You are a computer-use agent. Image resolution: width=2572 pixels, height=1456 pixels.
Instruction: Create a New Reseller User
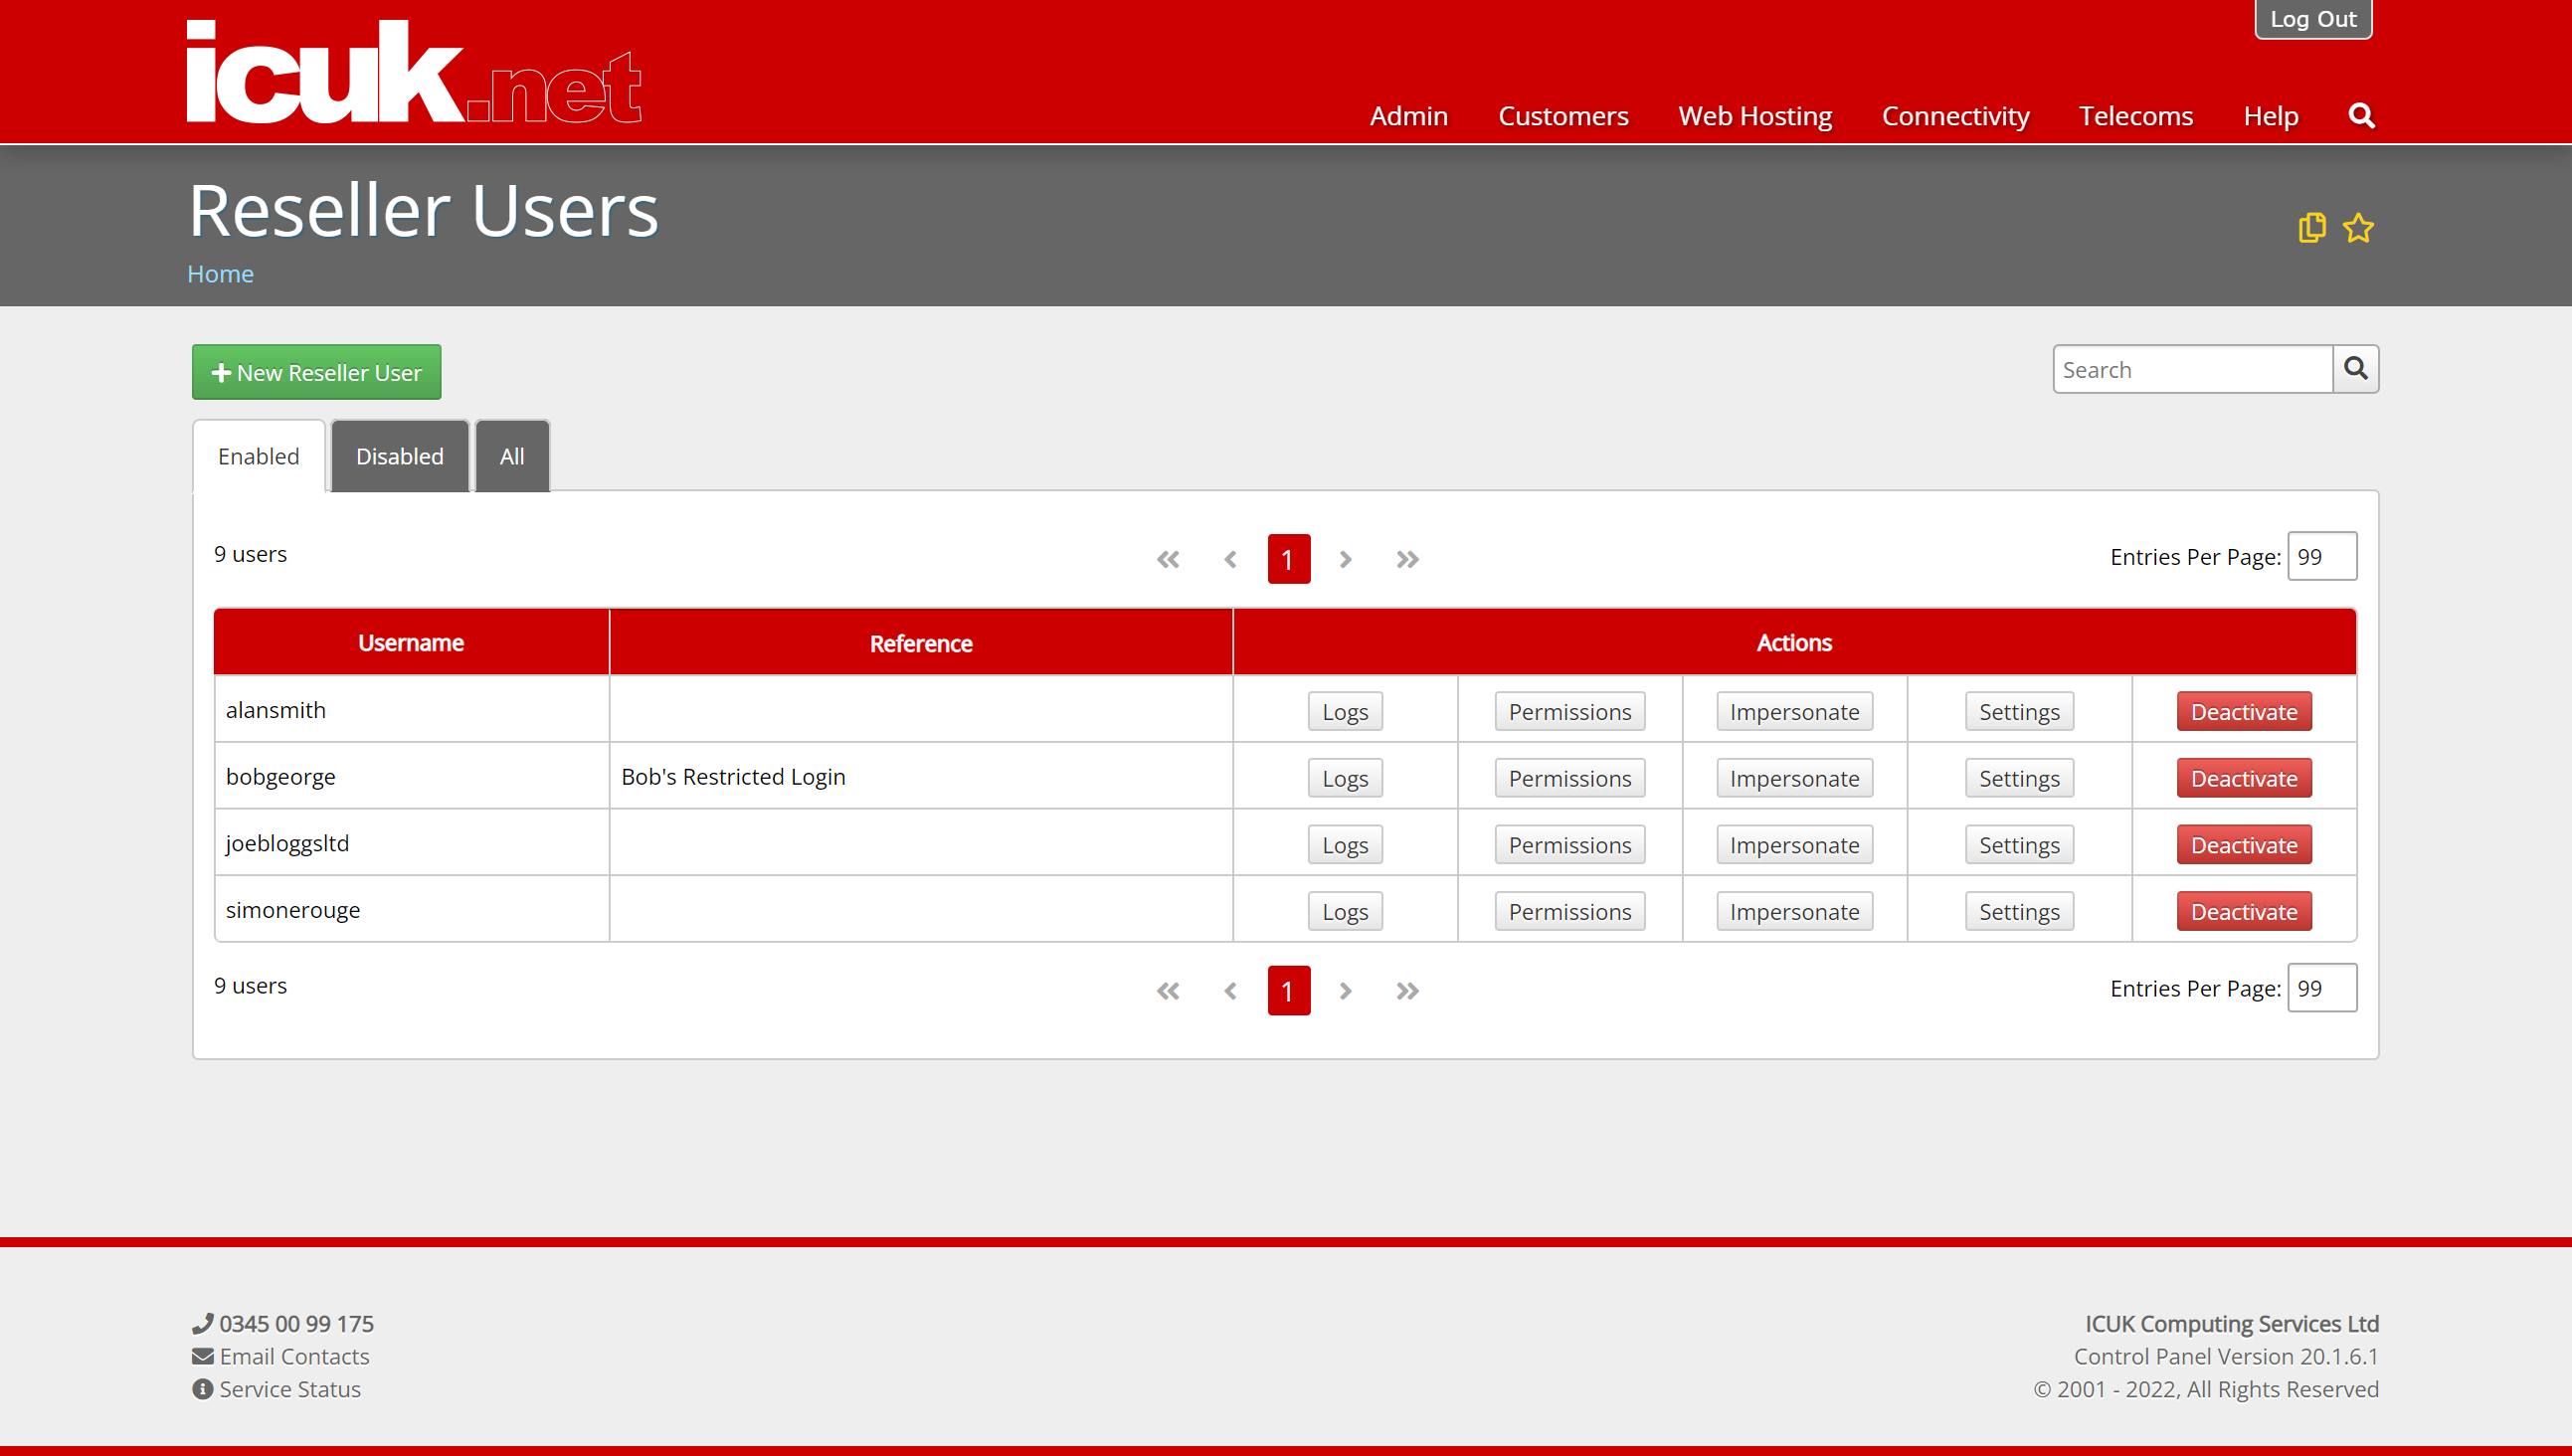tap(316, 372)
